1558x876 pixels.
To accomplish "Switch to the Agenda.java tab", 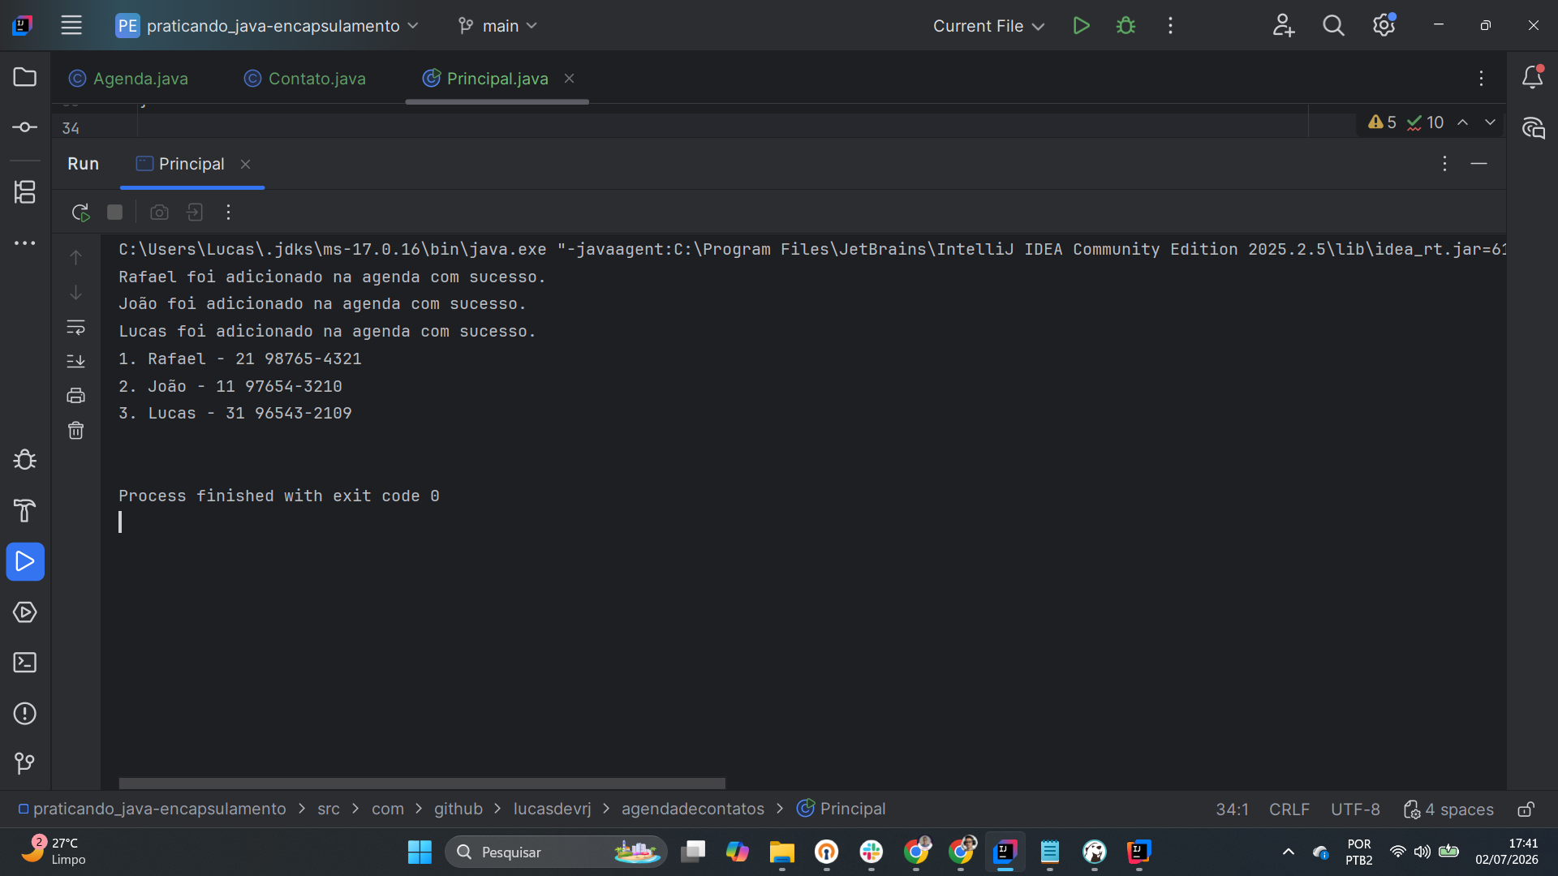I will pyautogui.click(x=129, y=79).
